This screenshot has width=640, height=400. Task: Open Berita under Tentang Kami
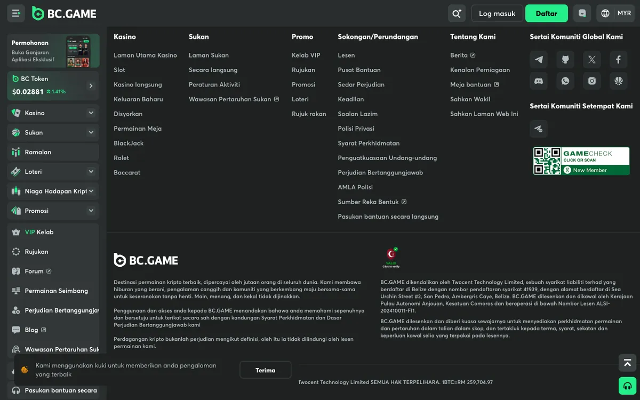tap(463, 55)
